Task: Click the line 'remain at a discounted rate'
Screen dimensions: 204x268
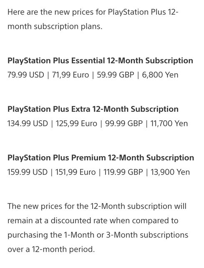Action: 93,221
